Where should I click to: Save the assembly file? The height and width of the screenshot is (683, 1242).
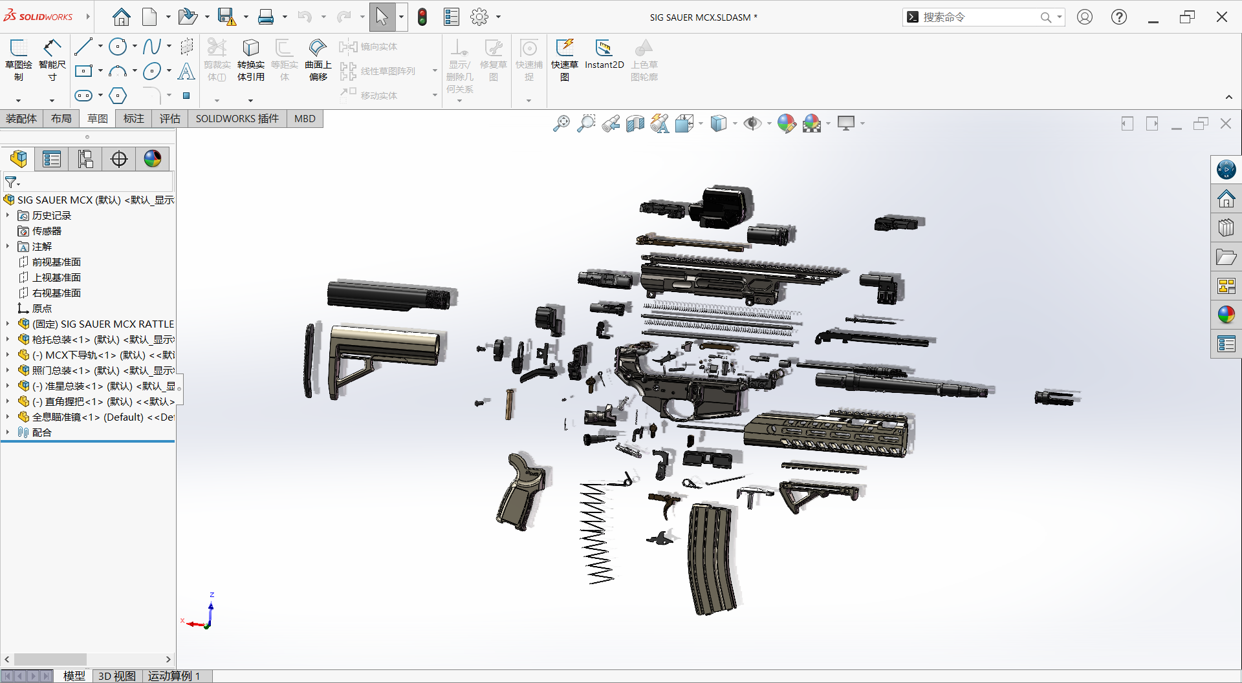click(226, 17)
